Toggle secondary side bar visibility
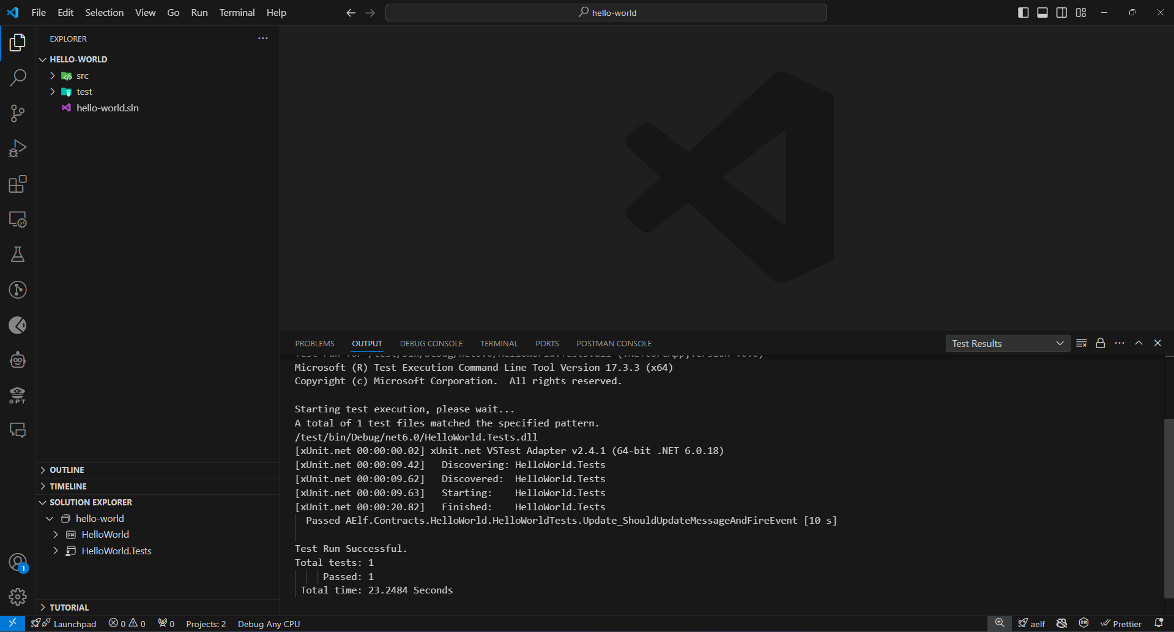 click(1061, 13)
